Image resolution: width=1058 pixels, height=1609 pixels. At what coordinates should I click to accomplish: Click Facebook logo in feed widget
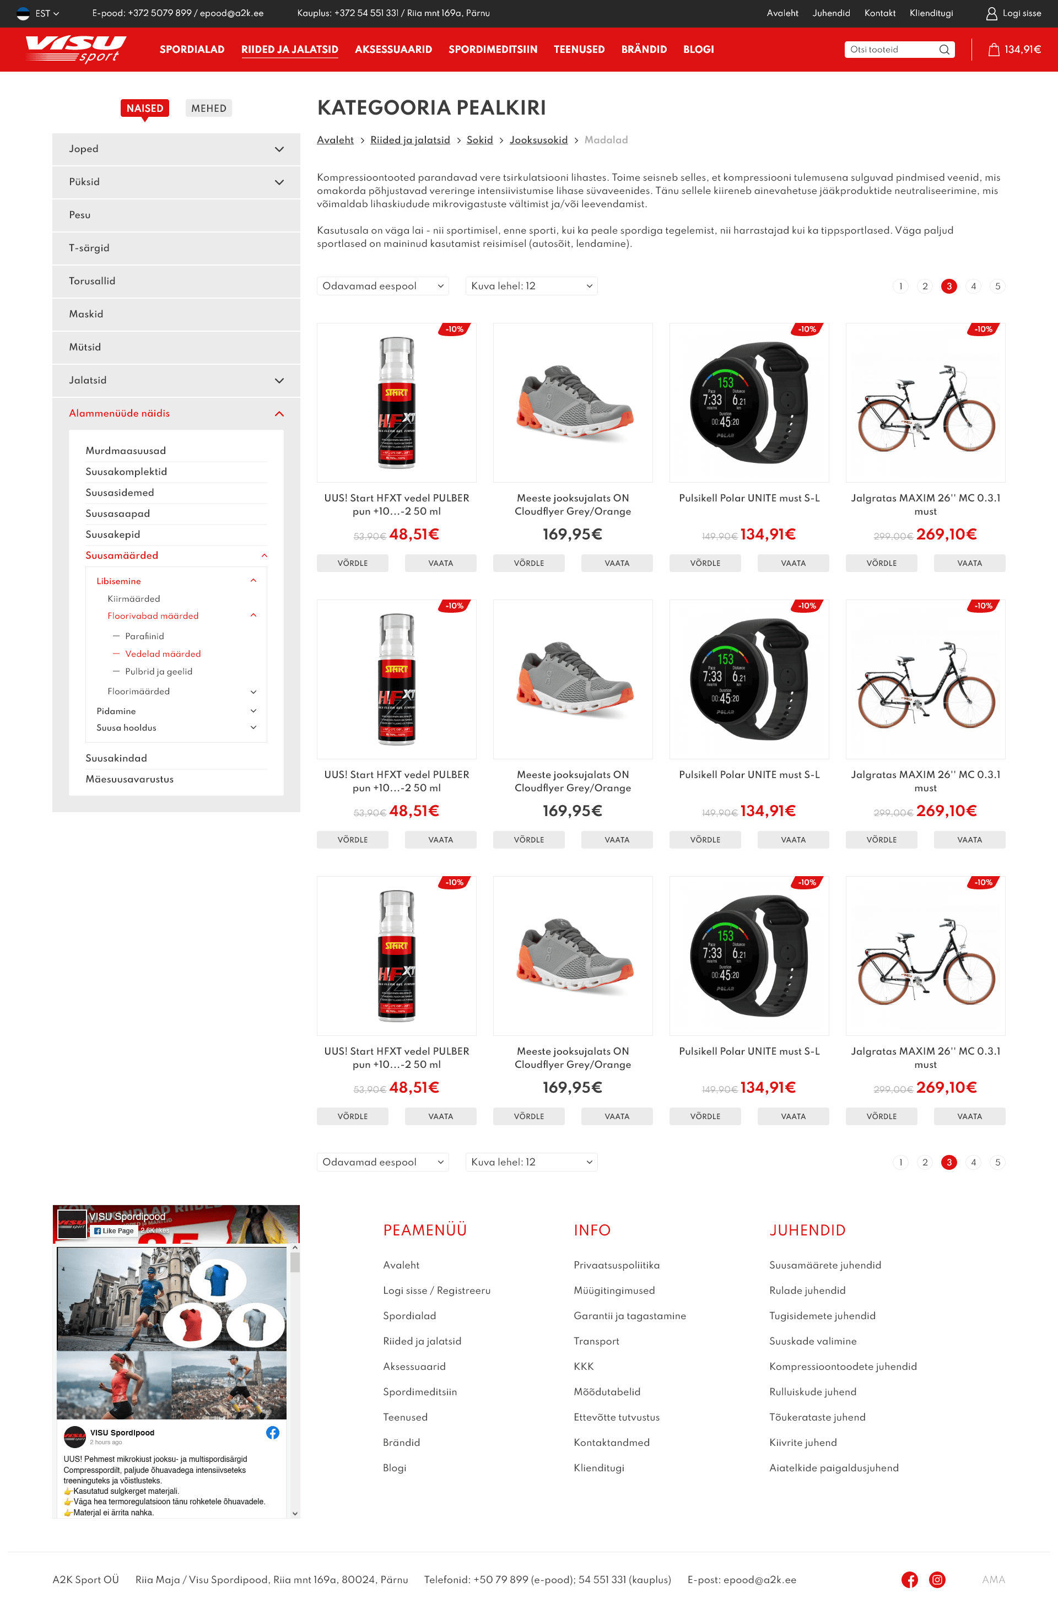point(272,1433)
